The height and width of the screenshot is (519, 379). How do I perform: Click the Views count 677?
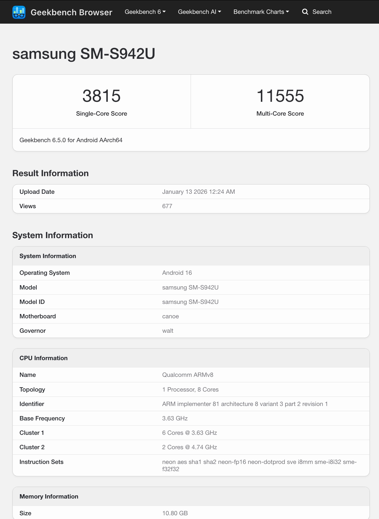(x=167, y=206)
